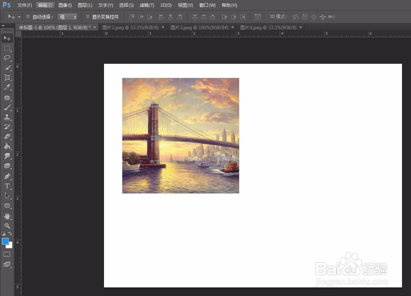Select the Crop tool
Image resolution: width=411 pixels, height=296 pixels.
pos(7,77)
